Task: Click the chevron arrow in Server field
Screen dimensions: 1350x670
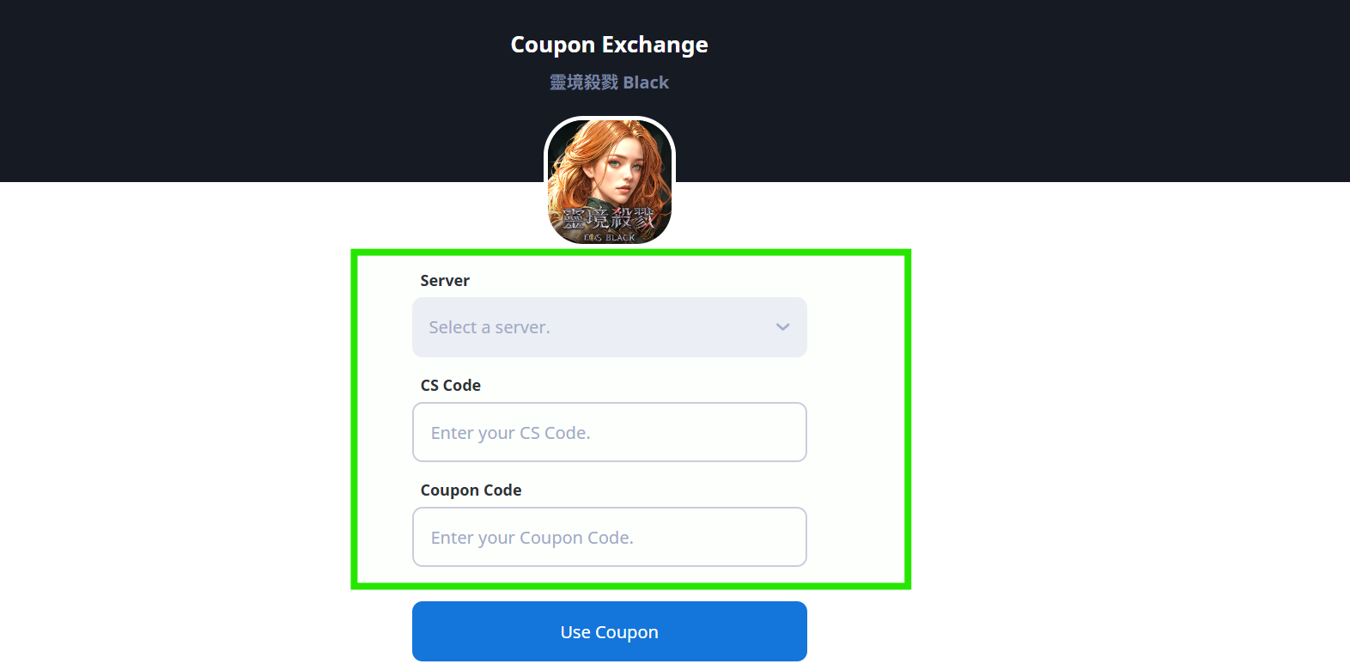Action: pos(782,327)
